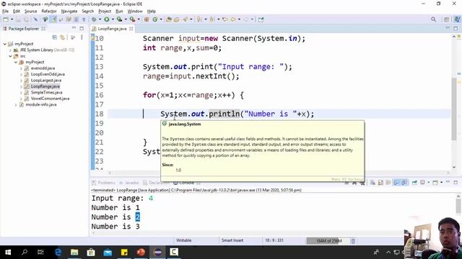Click the Back navigation arrow icon
Screen dimensions: 462x259
pos(233,19)
